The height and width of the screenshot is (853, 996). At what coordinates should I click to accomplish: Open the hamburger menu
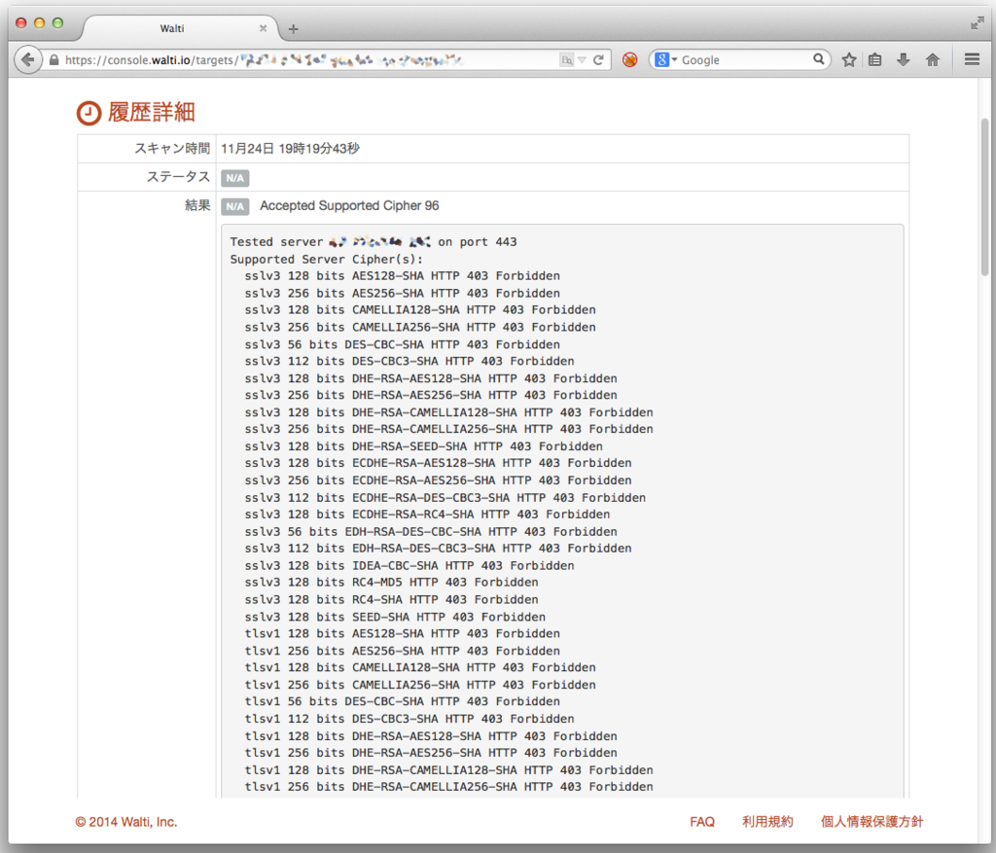tap(972, 59)
